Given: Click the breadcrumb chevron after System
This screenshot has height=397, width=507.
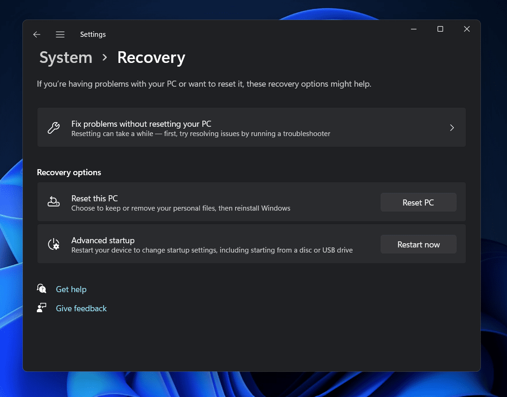Looking at the screenshot, I should (105, 57).
